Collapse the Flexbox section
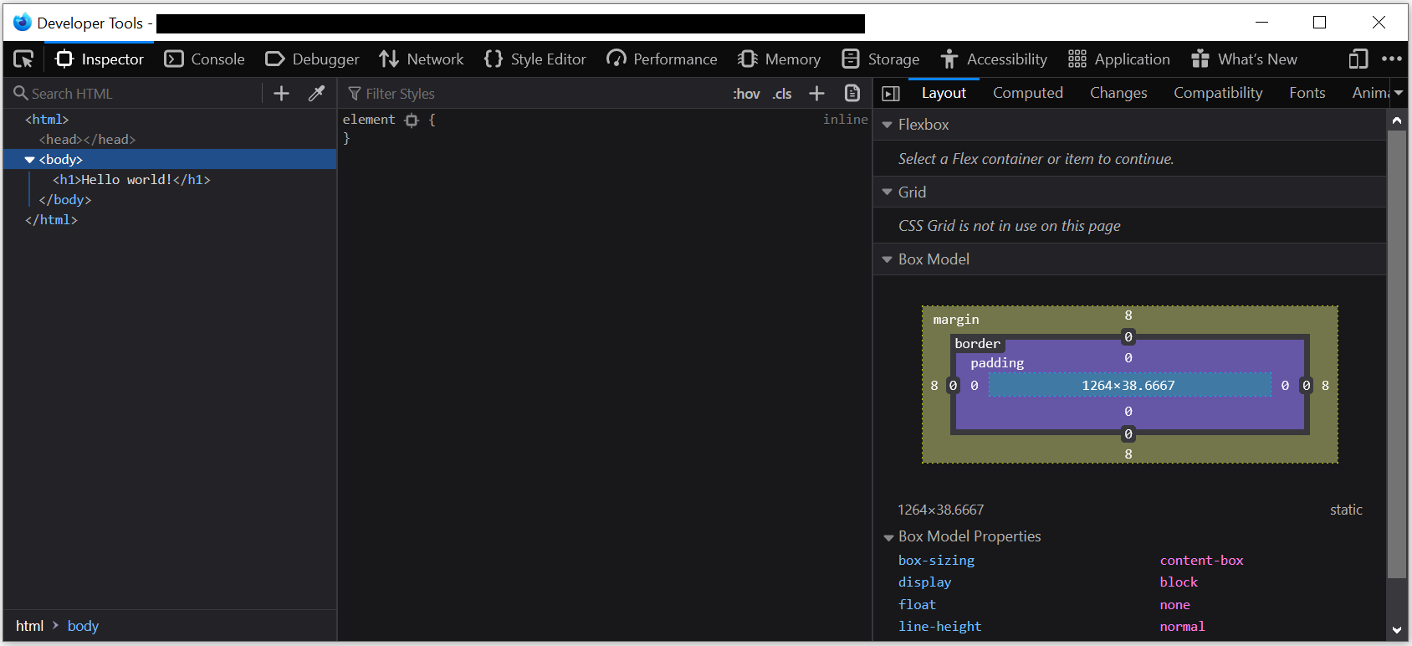This screenshot has height=646, width=1412. tap(888, 125)
